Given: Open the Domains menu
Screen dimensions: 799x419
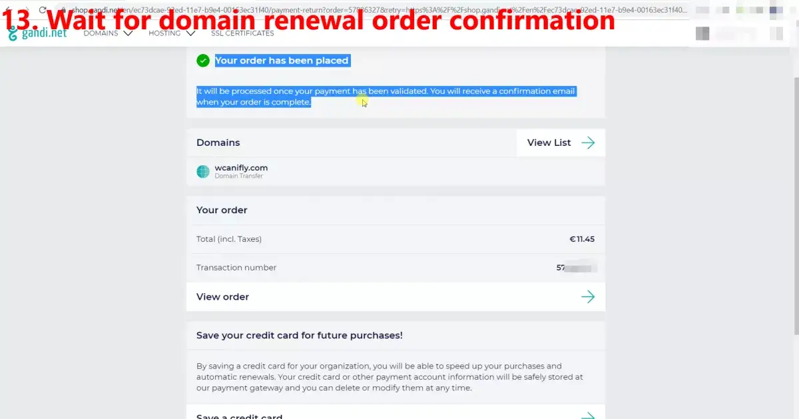Looking at the screenshot, I should tap(108, 33).
